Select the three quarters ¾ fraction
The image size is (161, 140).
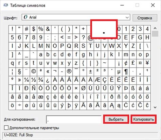(x=41, y=80)
